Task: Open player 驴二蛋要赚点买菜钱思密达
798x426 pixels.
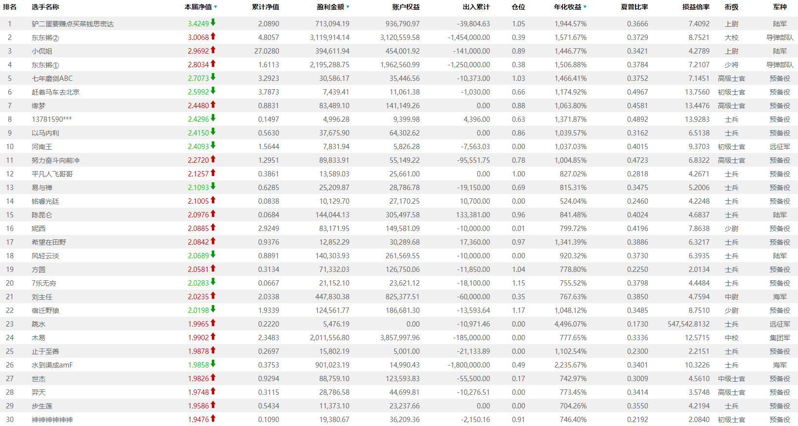Action: (73, 24)
